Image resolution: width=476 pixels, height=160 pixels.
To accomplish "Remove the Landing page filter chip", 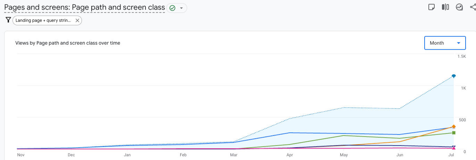I will click(x=77, y=20).
